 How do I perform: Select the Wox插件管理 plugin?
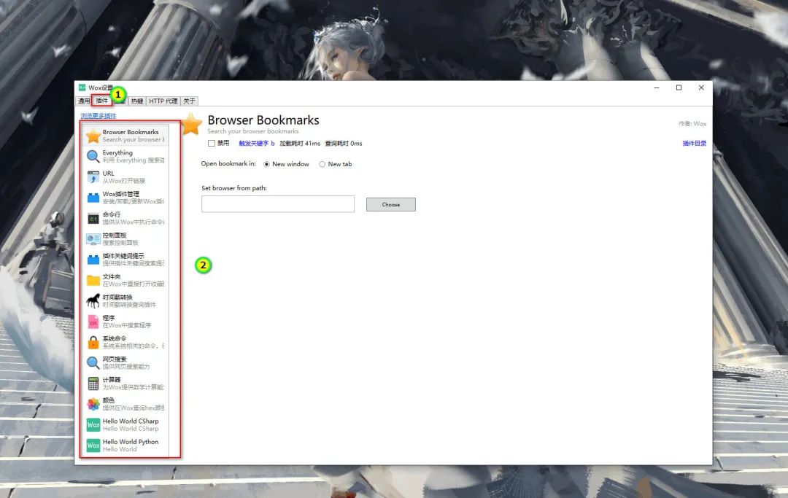pyautogui.click(x=125, y=198)
